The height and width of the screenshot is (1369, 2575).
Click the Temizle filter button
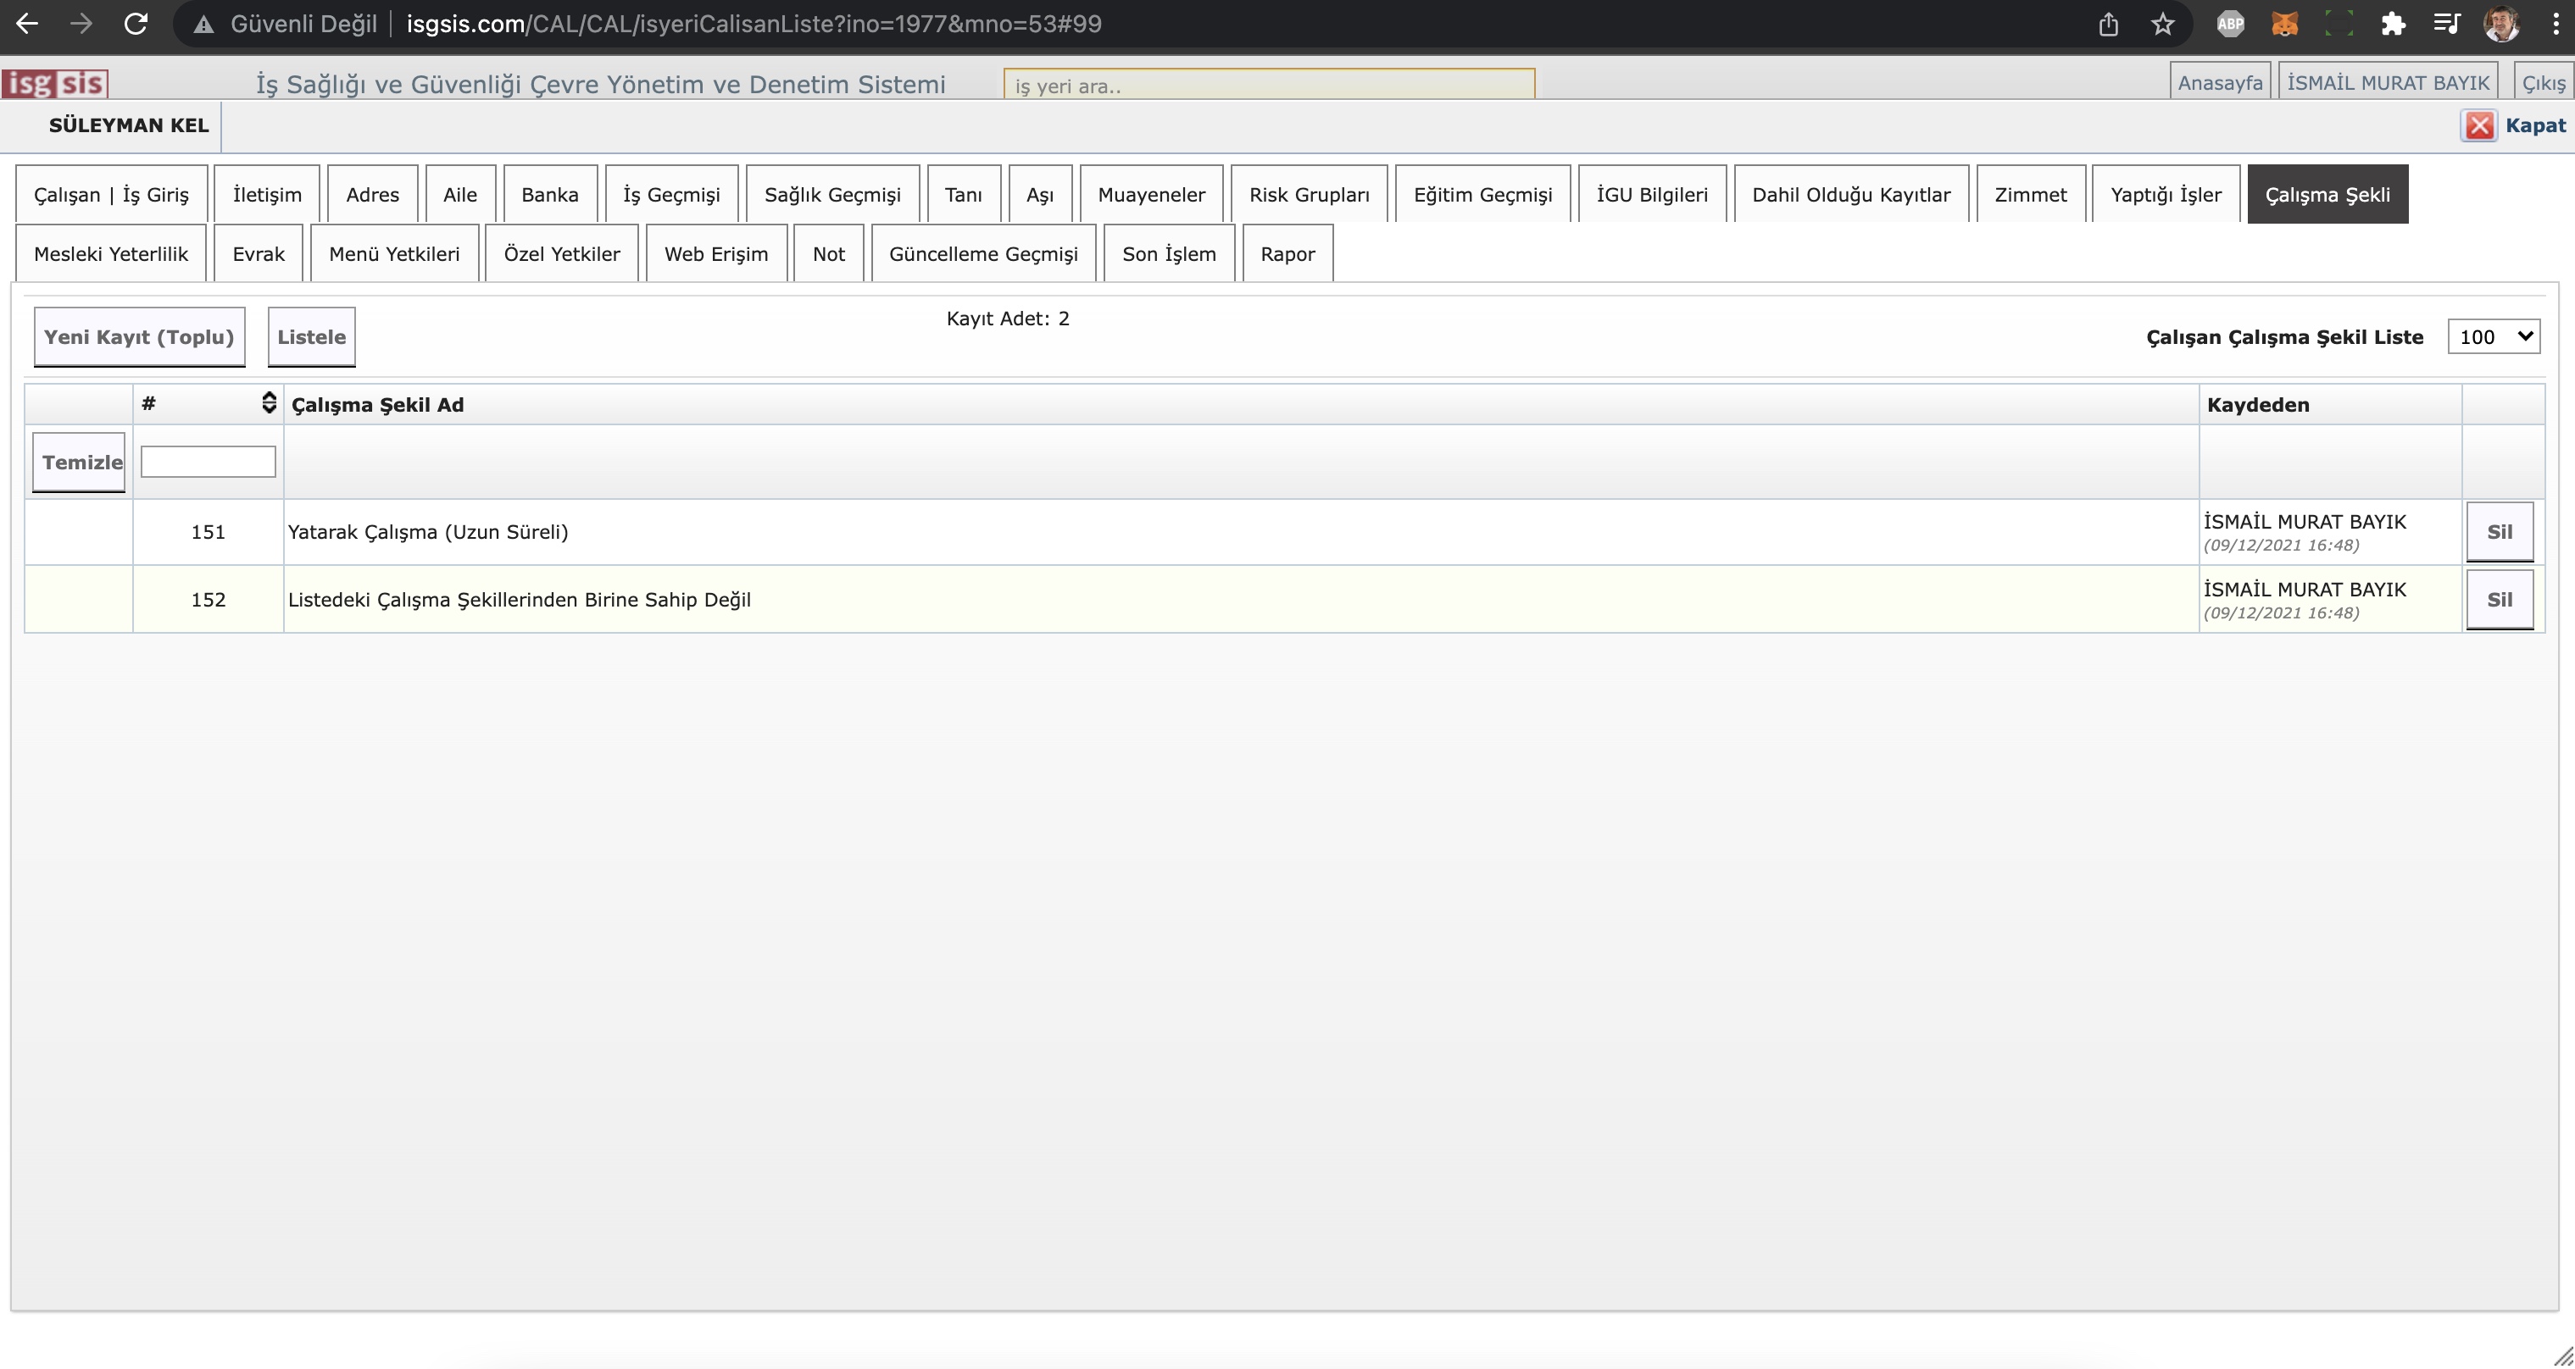click(x=80, y=462)
